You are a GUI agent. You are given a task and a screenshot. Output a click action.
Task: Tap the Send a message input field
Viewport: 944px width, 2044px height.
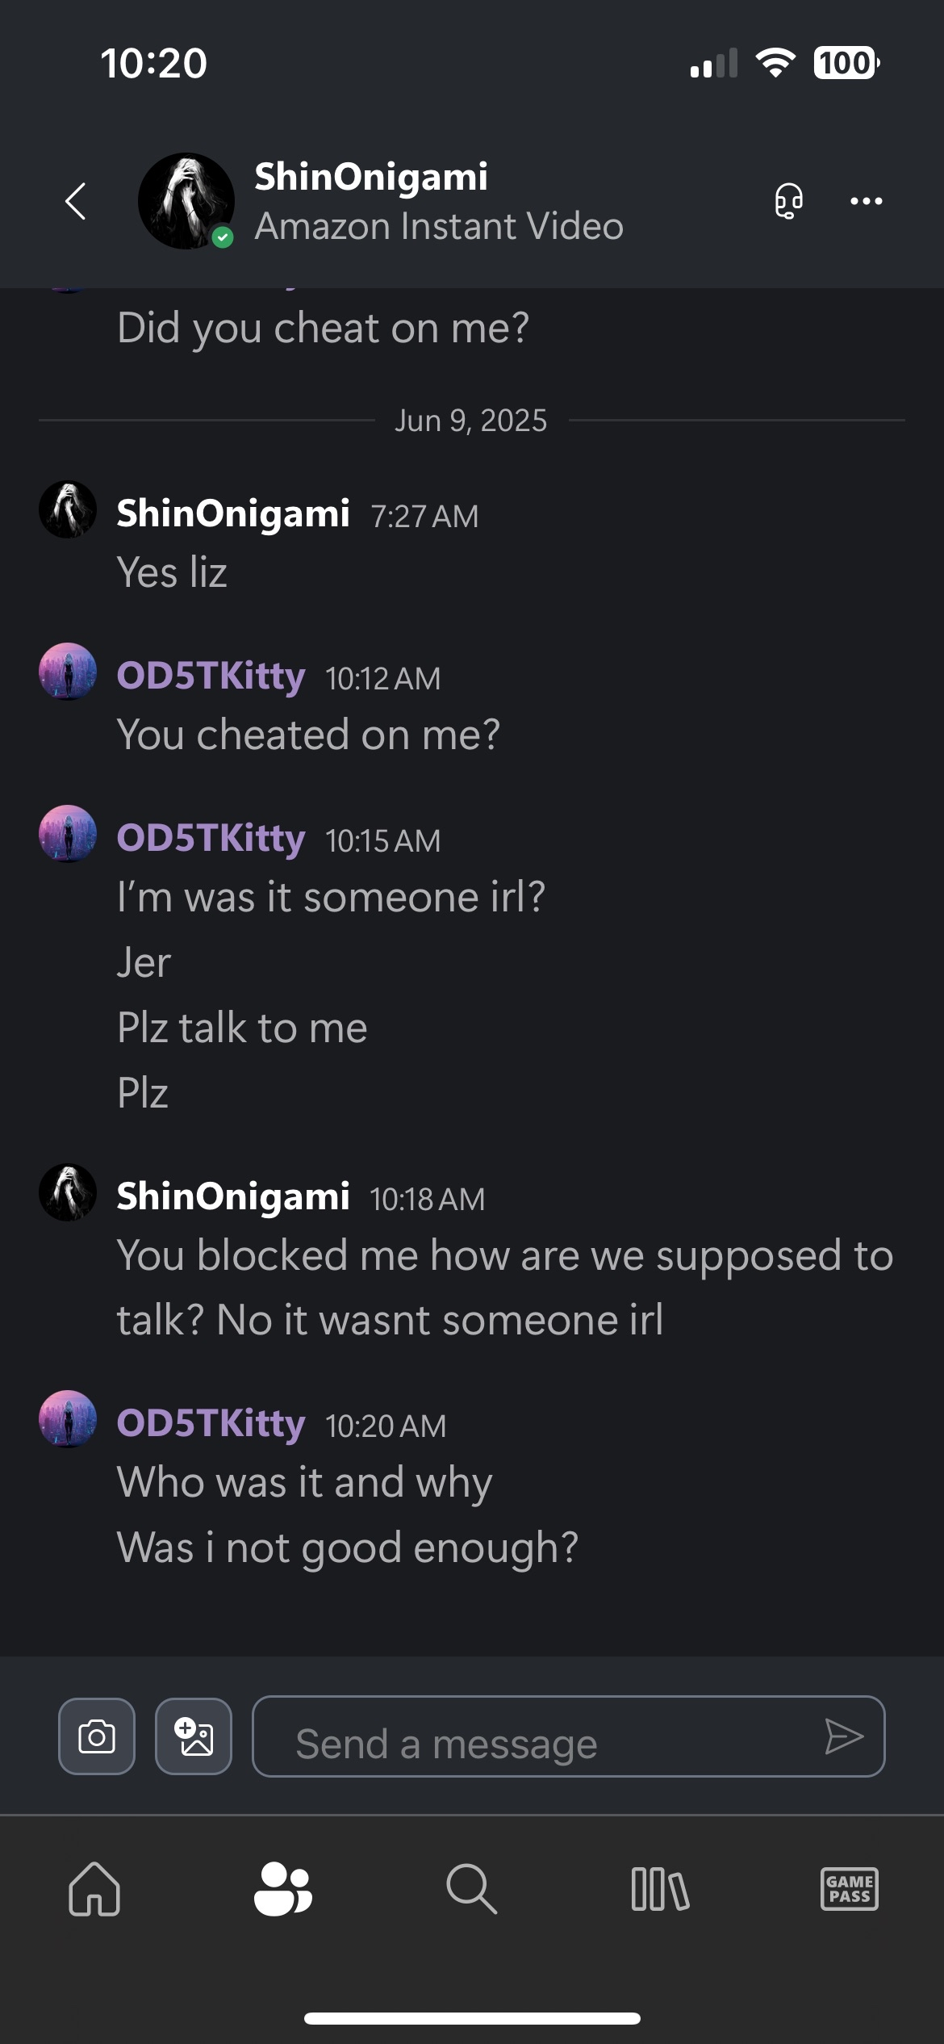point(549,1736)
